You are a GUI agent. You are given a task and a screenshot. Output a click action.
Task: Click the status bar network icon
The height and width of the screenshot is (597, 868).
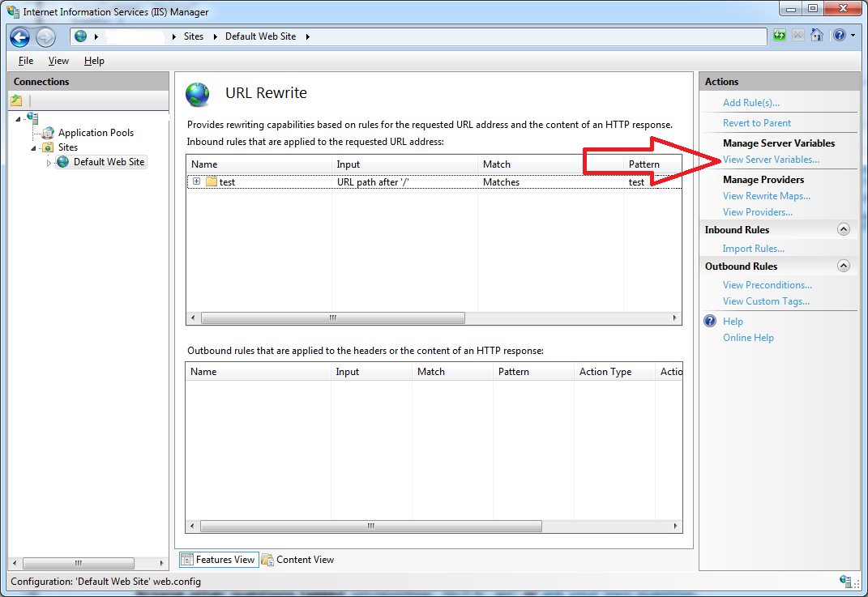pyautogui.click(x=845, y=581)
